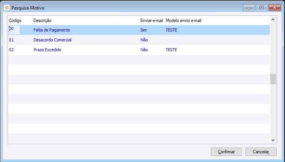Click TESTE model in Falta de Pagamento row
The image size is (285, 162).
[171, 30]
